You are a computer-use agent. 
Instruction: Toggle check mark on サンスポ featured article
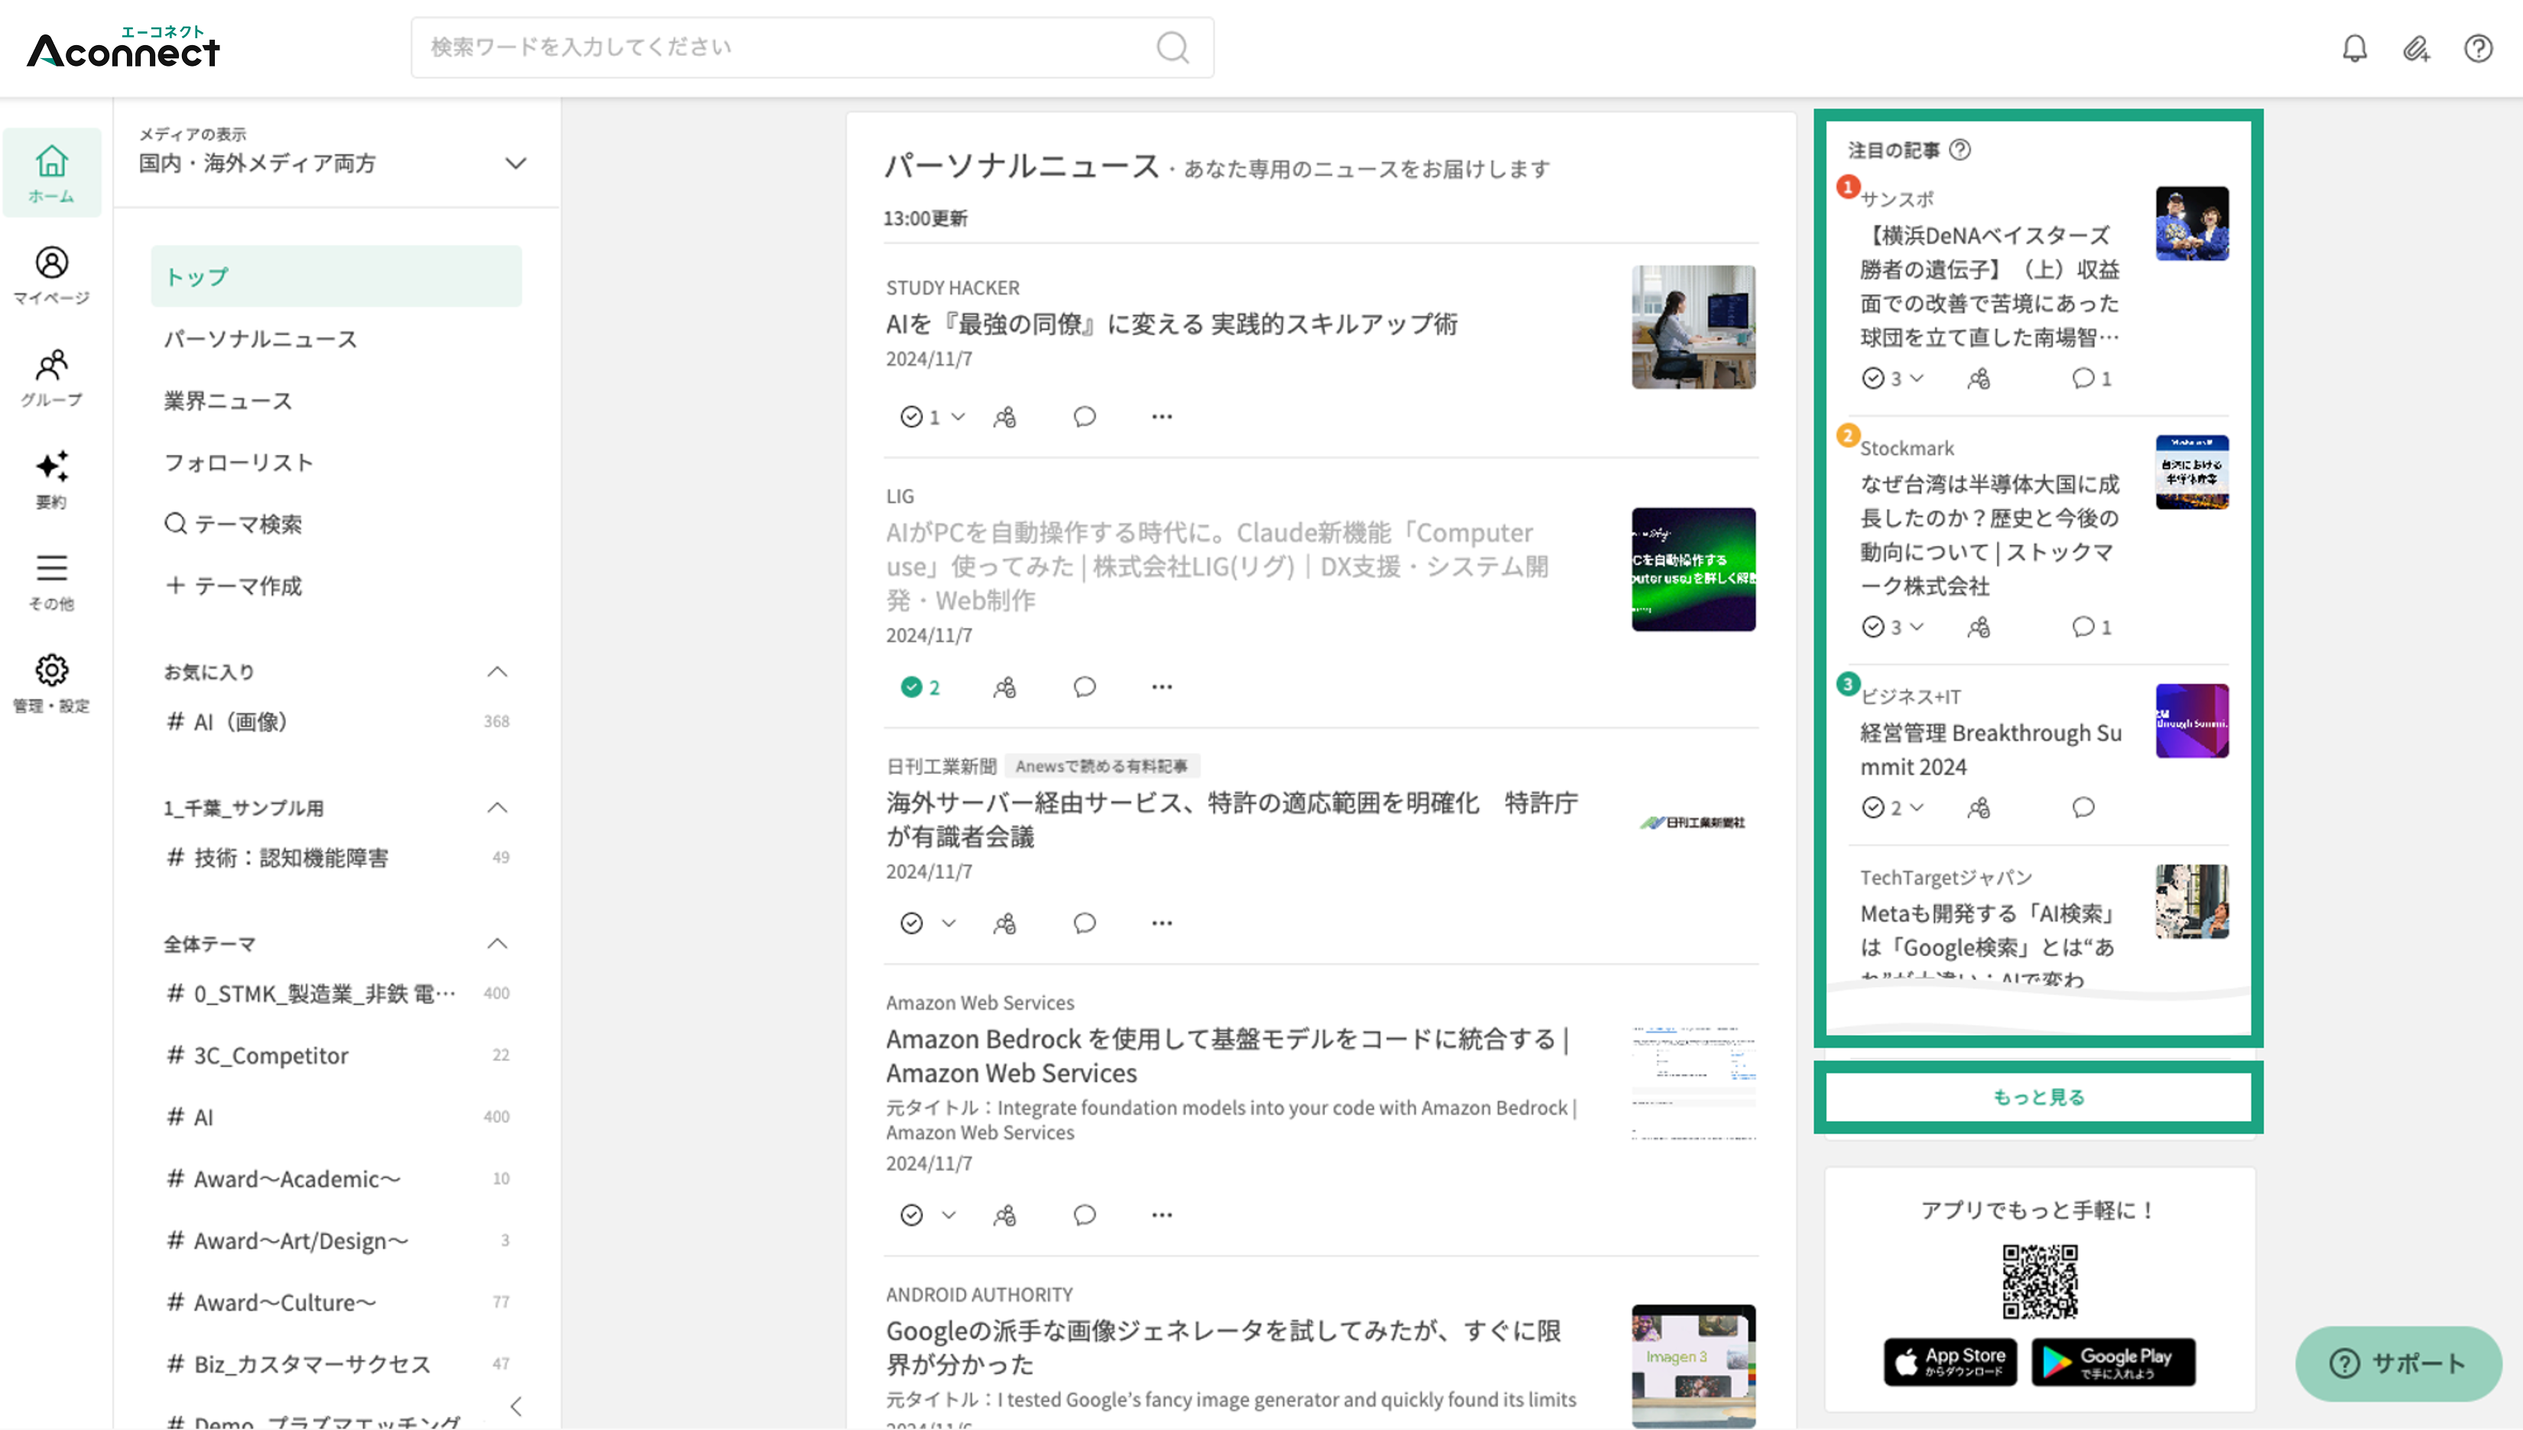[1872, 378]
